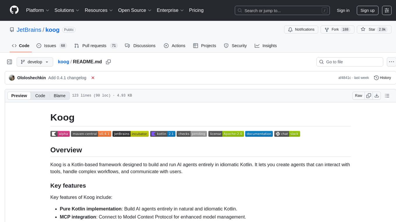Open the command palette icon
This screenshot has height=222, width=396.
(x=387, y=10)
